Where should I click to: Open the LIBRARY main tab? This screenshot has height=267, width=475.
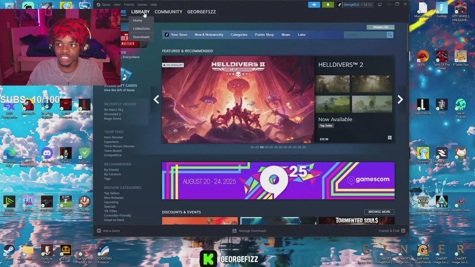point(140,12)
